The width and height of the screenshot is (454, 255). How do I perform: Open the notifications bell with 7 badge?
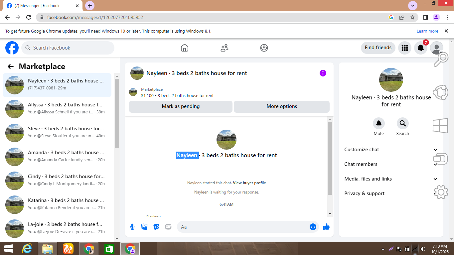tap(421, 48)
